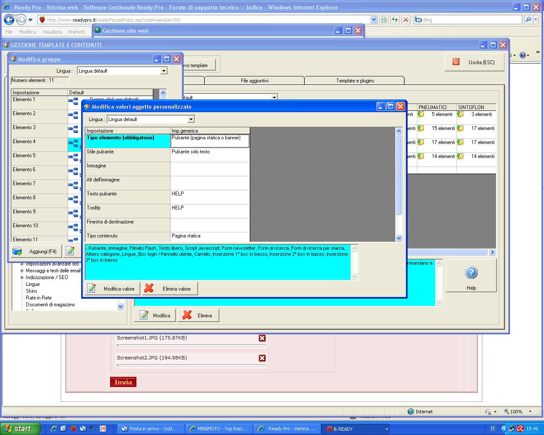Click the browser Forward button

(x=21, y=20)
